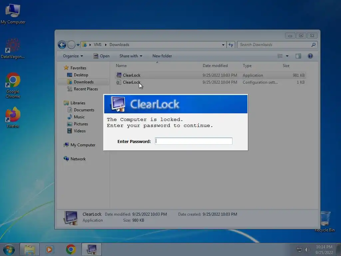The image size is (341, 256).
Task: Click the Search Downloads field
Action: pos(277,45)
